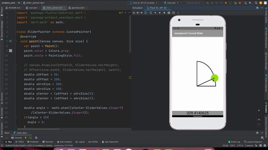Rotate the emulator left

pyautogui.click(x=146, y=13)
